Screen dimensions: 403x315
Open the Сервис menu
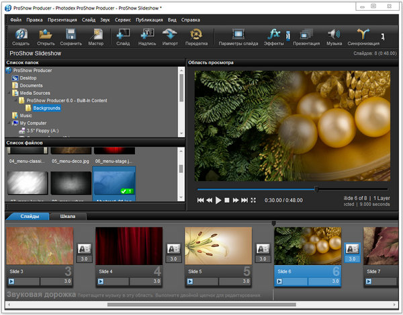(123, 20)
